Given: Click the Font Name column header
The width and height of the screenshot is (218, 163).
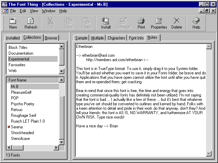Looking at the screenshot, I should point(32,80).
